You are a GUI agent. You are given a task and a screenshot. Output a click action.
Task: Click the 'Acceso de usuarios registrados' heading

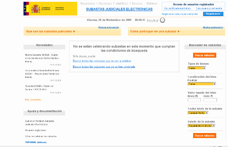click(193, 4)
